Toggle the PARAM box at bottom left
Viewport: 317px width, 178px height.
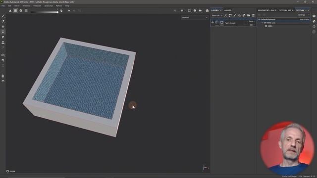pyautogui.click(x=7, y=172)
